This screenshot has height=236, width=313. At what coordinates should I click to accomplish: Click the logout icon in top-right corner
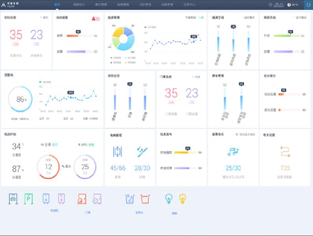coord(308,5)
